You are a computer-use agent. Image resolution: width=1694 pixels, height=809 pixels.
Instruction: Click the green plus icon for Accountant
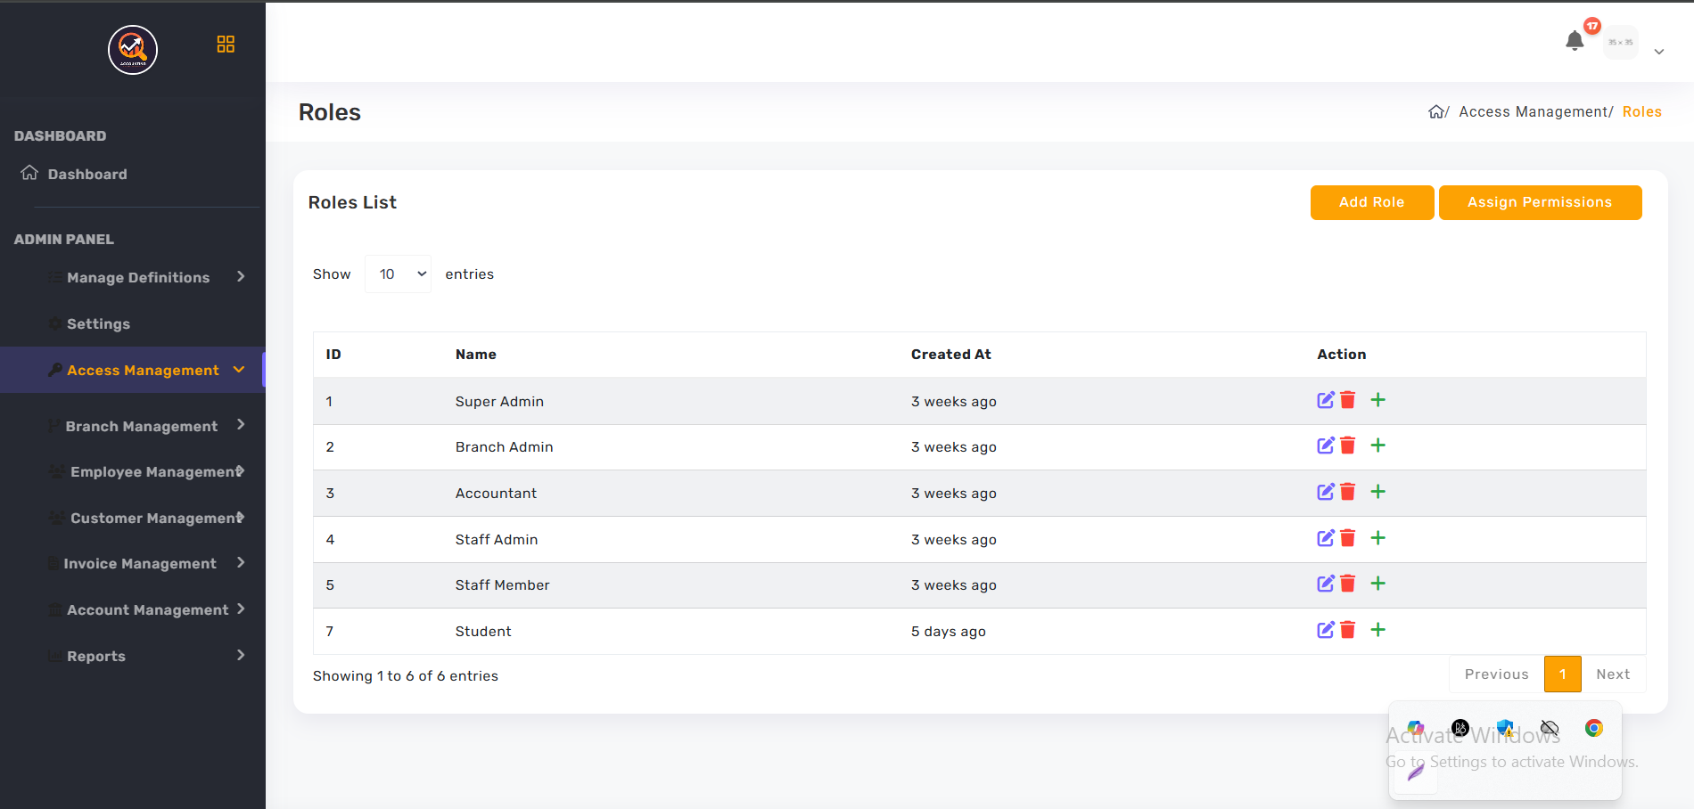(x=1377, y=492)
